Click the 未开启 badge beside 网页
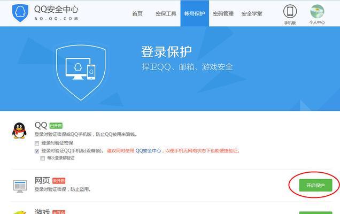The width and height of the screenshot is (340, 214). pyautogui.click(x=59, y=181)
